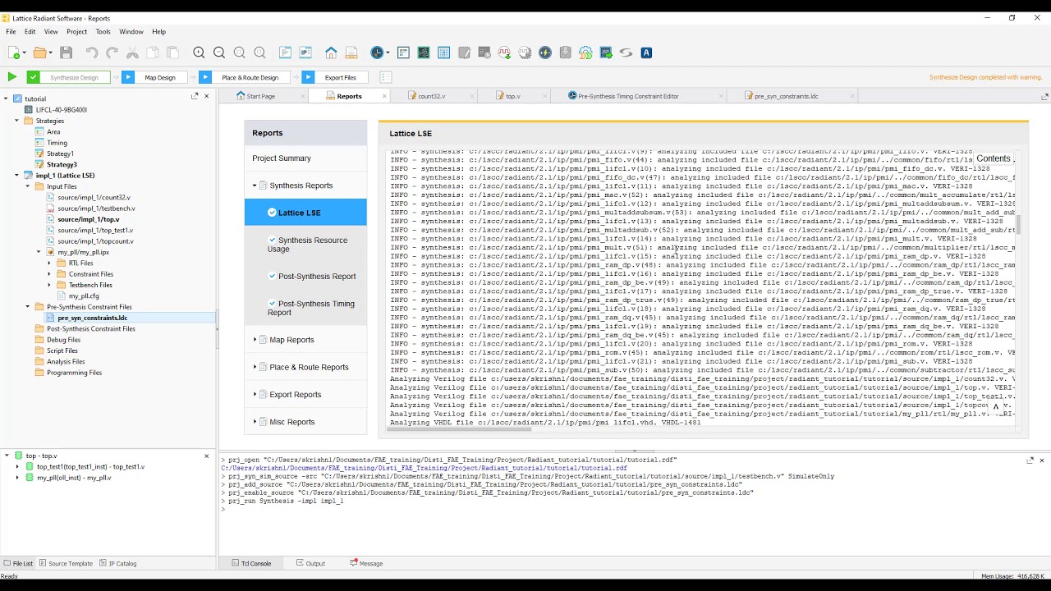
Task: Click the Contents button in report
Action: (993, 158)
